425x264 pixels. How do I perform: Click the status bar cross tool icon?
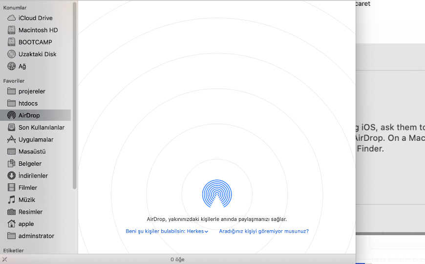pyautogui.click(x=4, y=260)
